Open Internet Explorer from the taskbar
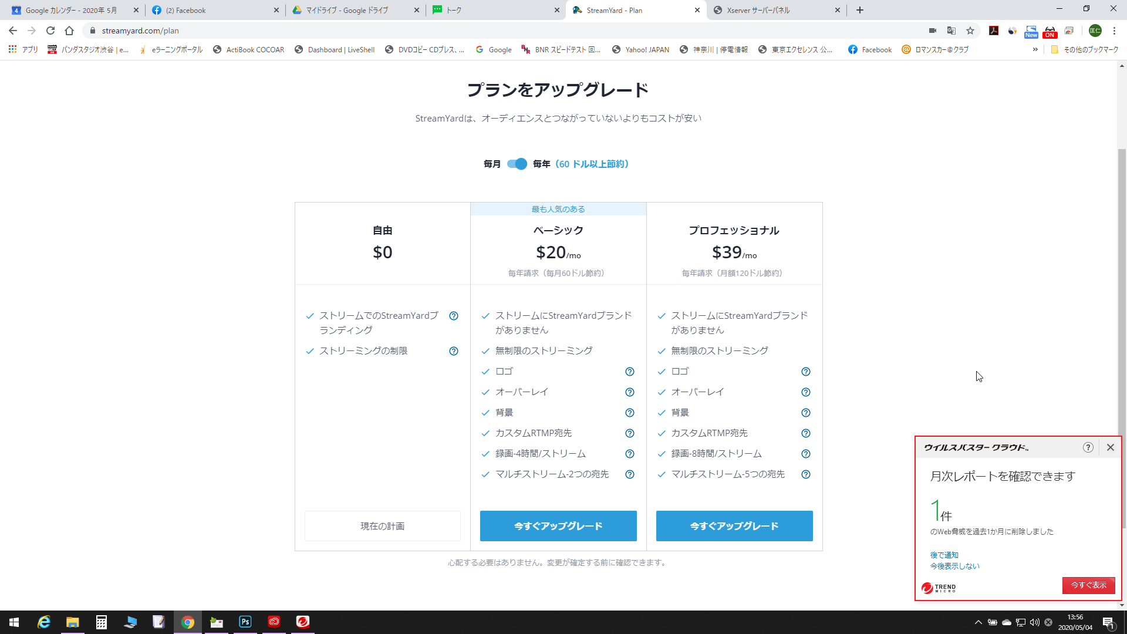The width and height of the screenshot is (1127, 634). click(44, 622)
